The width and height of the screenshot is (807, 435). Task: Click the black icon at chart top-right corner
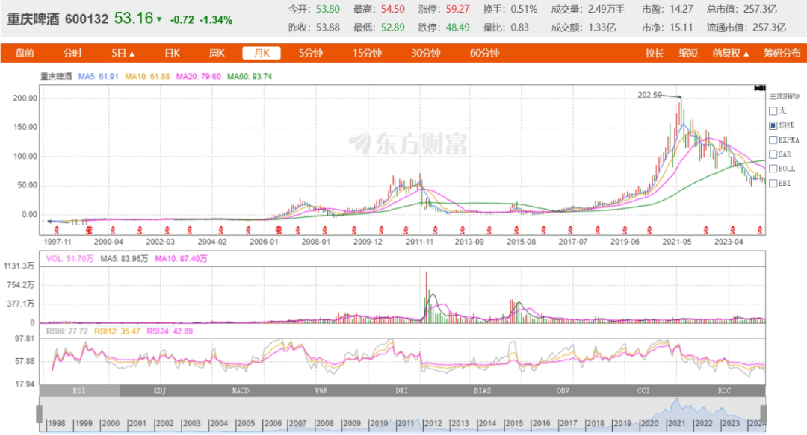(760, 89)
